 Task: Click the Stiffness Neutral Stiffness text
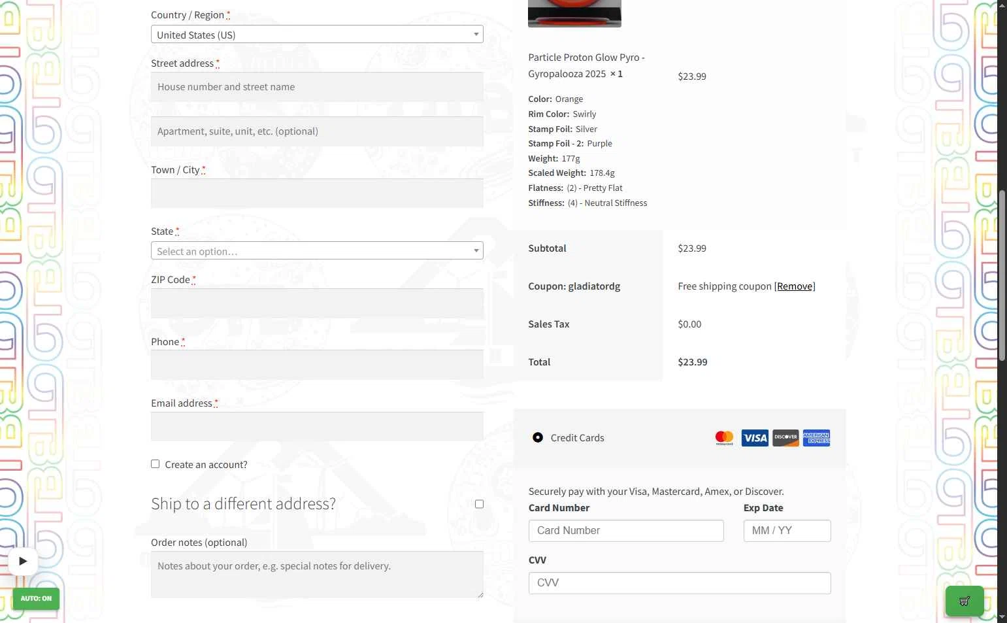[587, 203]
